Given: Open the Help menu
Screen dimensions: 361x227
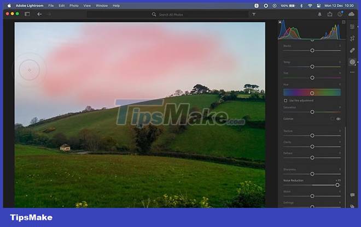Looking at the screenshot, I should (x=116, y=6).
